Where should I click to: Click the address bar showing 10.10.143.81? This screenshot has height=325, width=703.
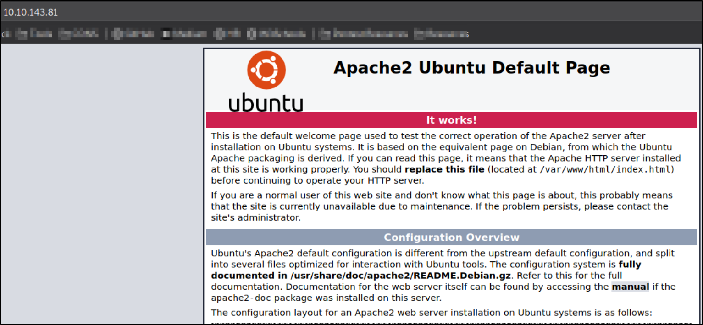pos(351,12)
